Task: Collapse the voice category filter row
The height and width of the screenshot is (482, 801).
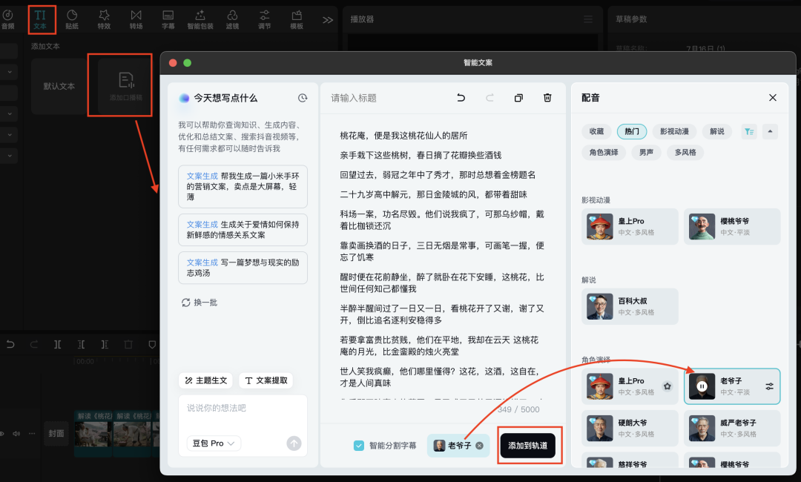Action: (x=770, y=131)
